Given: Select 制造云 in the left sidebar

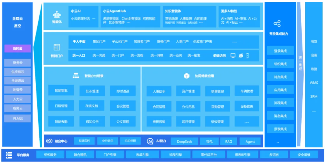Looking at the screenshot, I should (x=18, y=90).
